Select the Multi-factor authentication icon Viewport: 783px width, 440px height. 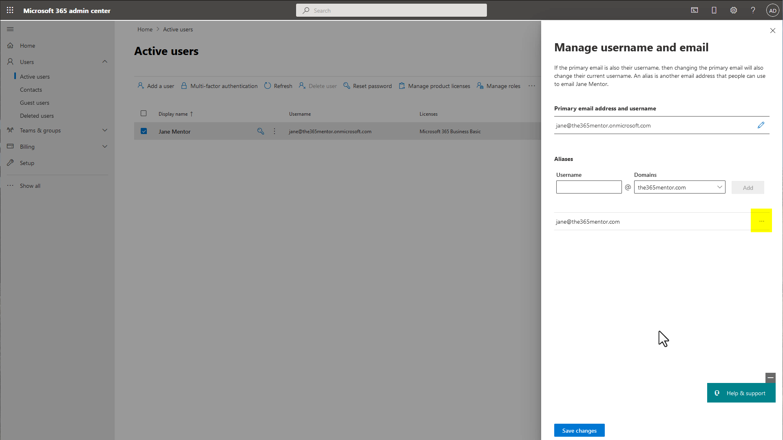point(184,86)
